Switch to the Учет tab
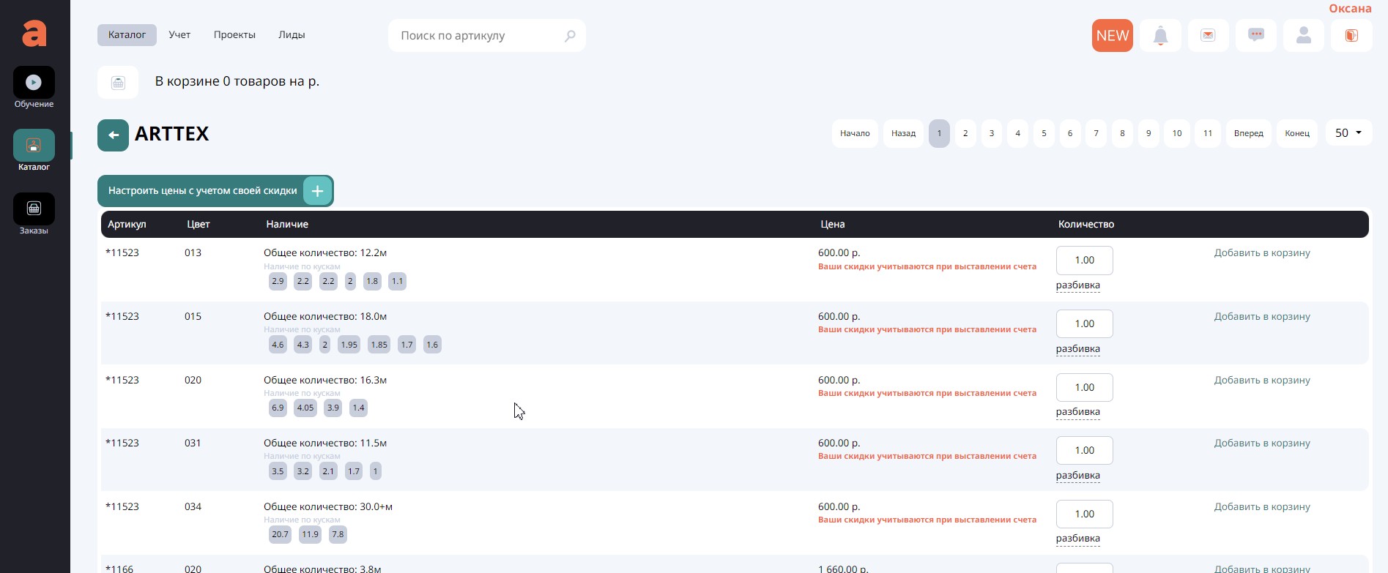 pyautogui.click(x=179, y=35)
